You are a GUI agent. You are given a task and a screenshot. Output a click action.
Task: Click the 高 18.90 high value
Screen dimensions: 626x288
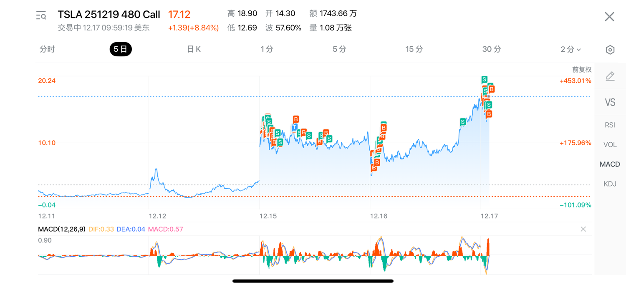coord(242,14)
